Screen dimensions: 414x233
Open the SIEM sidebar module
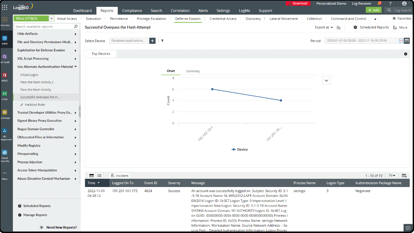click(4, 40)
